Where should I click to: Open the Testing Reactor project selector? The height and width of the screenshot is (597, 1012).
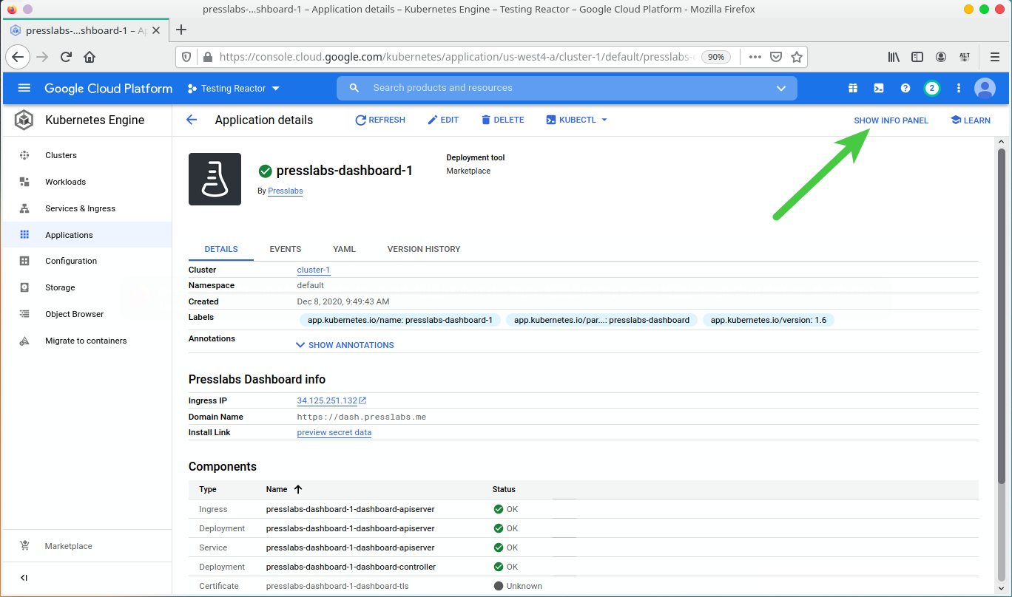234,88
